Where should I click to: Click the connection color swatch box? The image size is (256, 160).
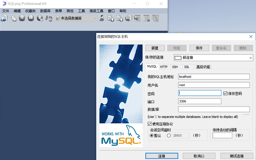tap(178, 58)
